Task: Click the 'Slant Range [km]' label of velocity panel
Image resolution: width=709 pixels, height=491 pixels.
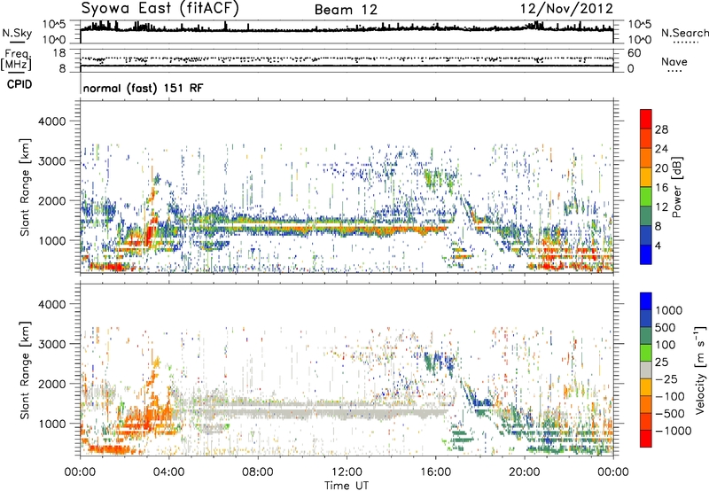Action: [x=25, y=370]
